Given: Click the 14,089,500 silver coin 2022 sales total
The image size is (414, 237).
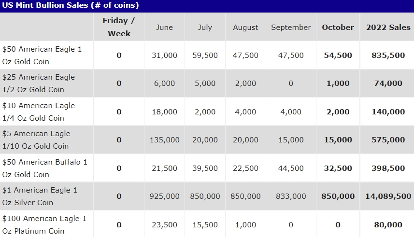Looking at the screenshot, I should (388, 196).
